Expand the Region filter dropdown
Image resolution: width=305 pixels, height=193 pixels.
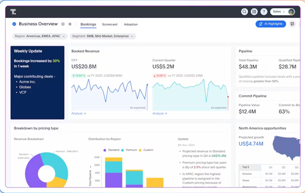point(40,36)
